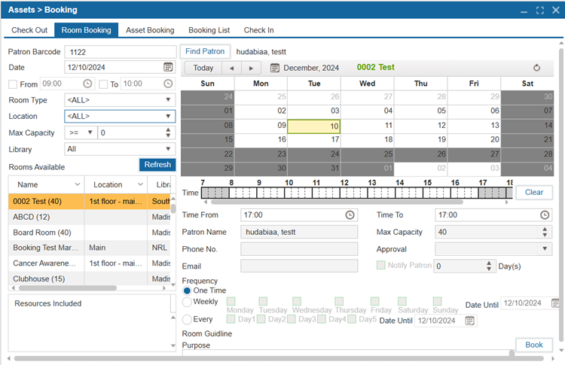Viewport: 565px width, 365px height.
Task: Select the ABCD (12) room row
Action: pyautogui.click(x=90, y=217)
